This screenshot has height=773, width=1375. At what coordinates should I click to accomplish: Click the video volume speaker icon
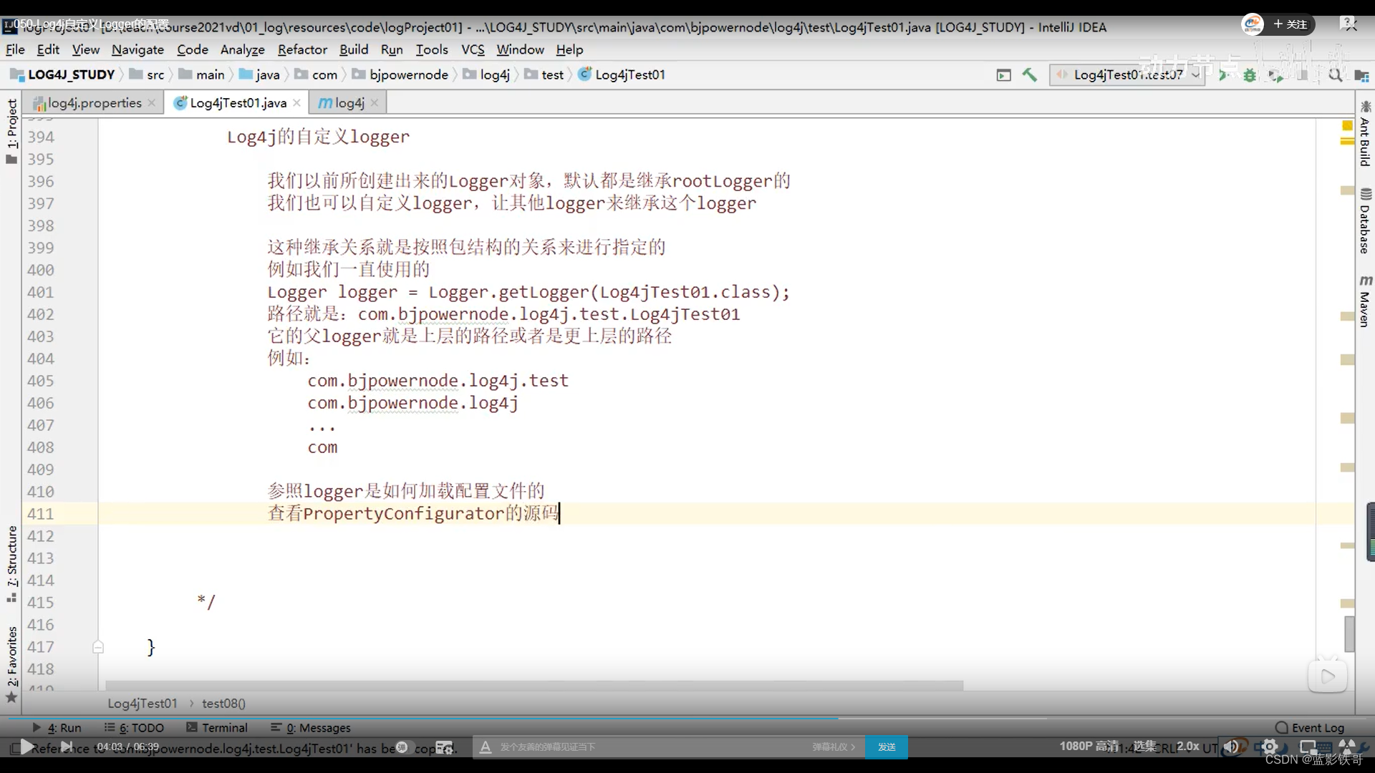[x=1230, y=747]
